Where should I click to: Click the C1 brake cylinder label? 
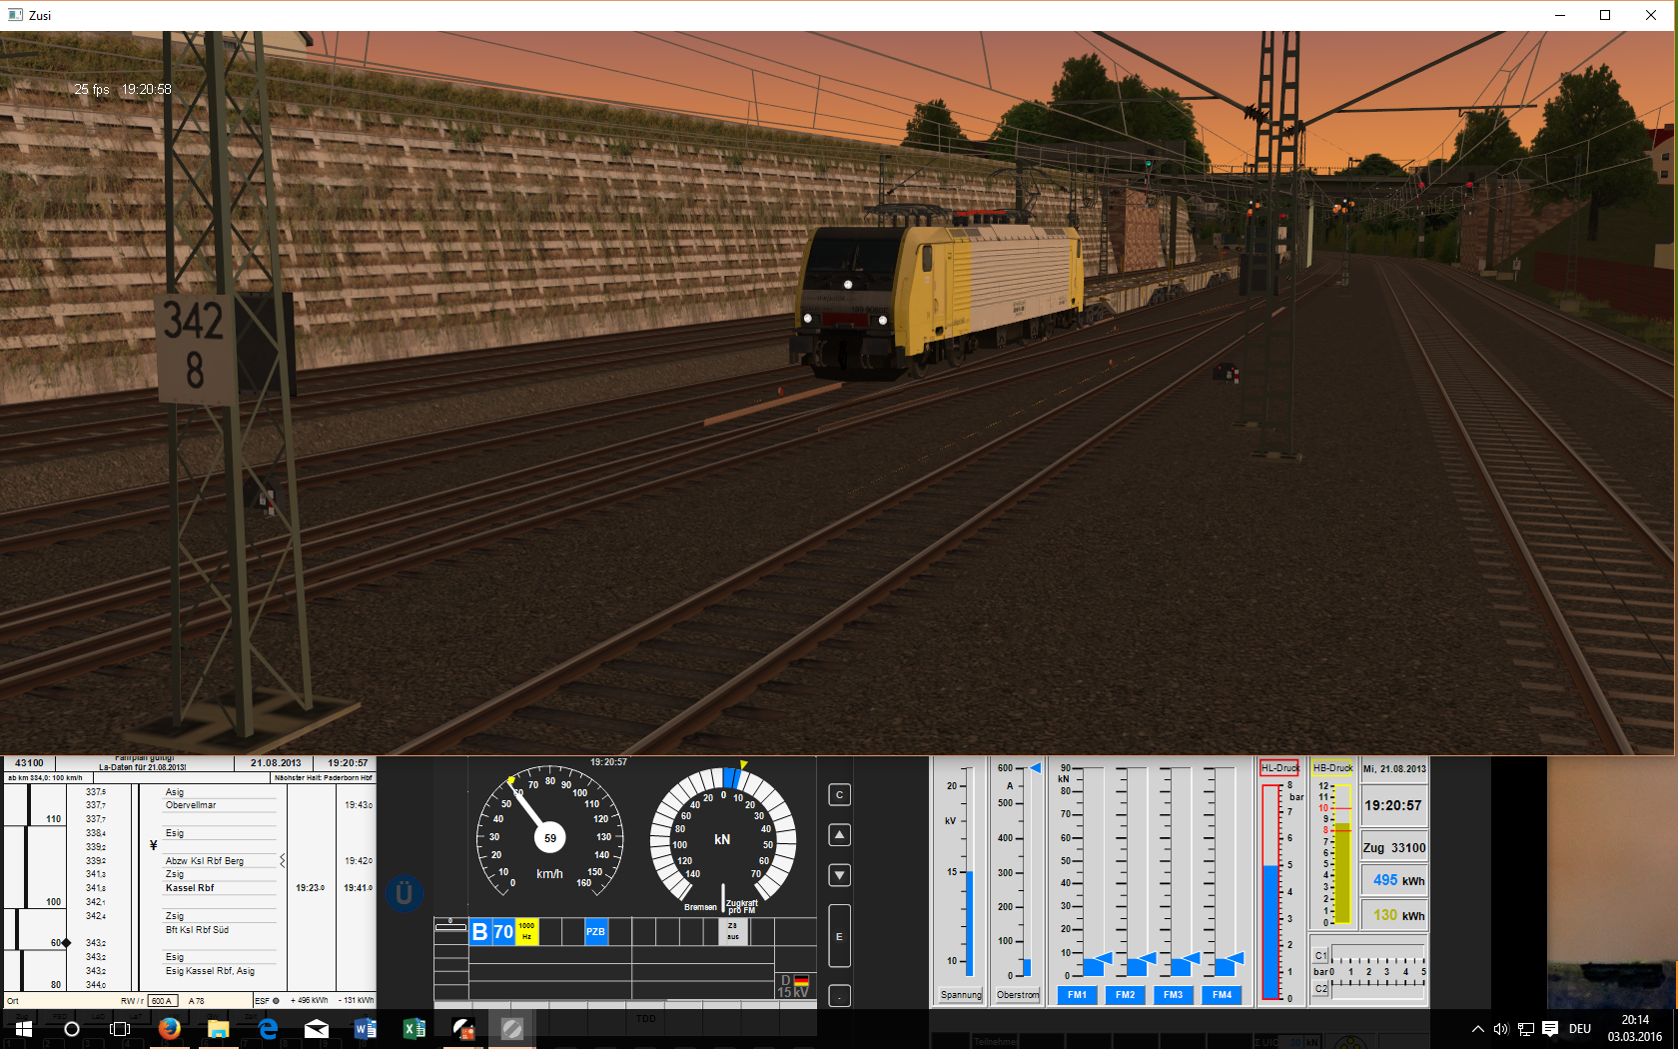[x=1321, y=956]
